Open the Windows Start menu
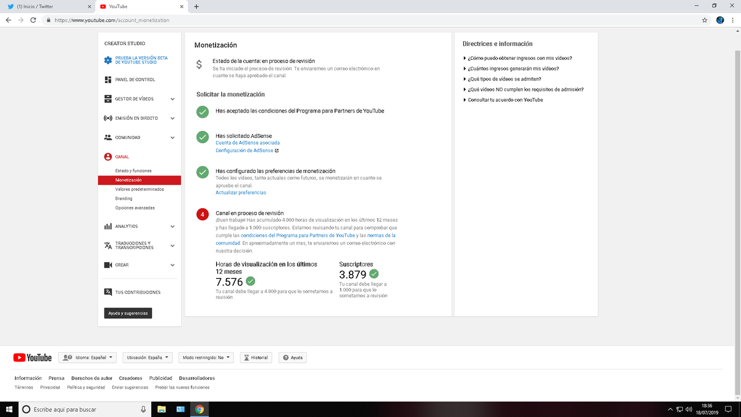Image resolution: width=741 pixels, height=417 pixels. pyautogui.click(x=9, y=409)
